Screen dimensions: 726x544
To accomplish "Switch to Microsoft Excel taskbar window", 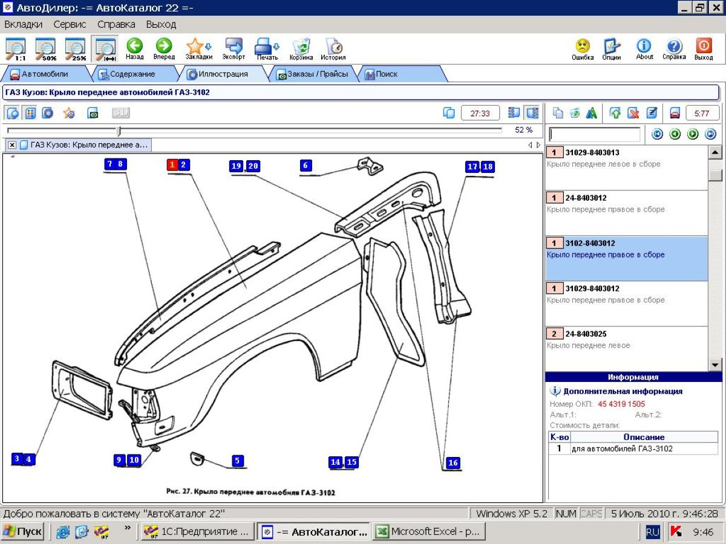I will [428, 532].
